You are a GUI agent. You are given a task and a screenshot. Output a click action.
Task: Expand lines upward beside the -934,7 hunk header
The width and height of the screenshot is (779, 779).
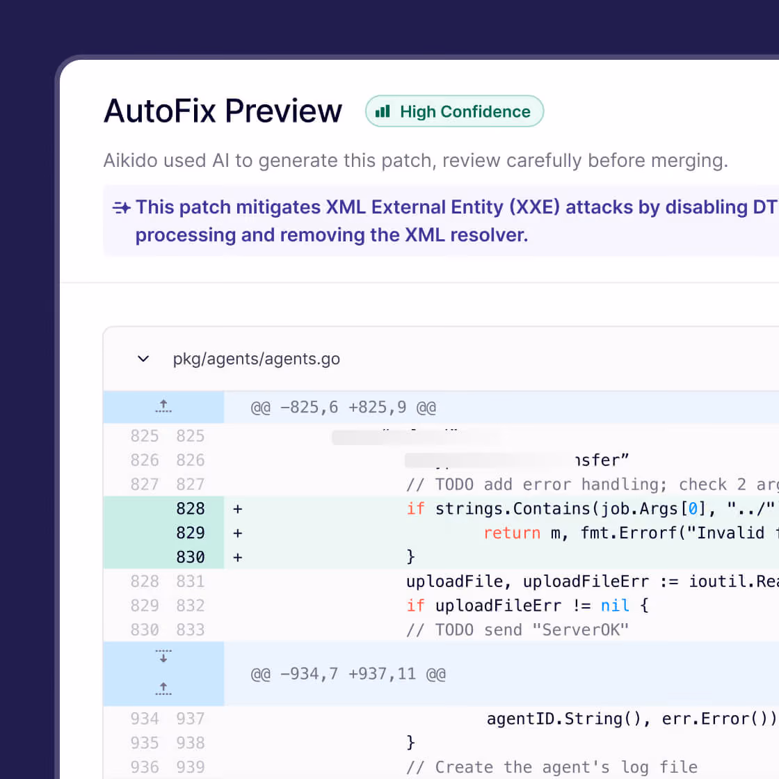(163, 688)
